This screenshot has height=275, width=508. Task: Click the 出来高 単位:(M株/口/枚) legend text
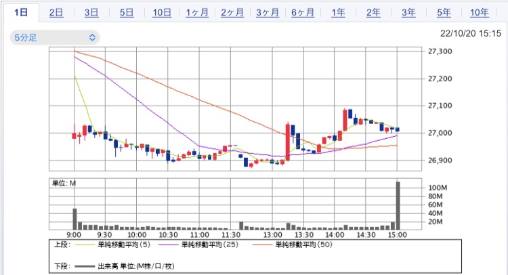click(136, 266)
